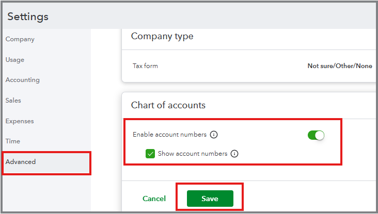Click the Chart of accounts section heading
Image resolution: width=378 pixels, height=214 pixels.
[168, 105]
